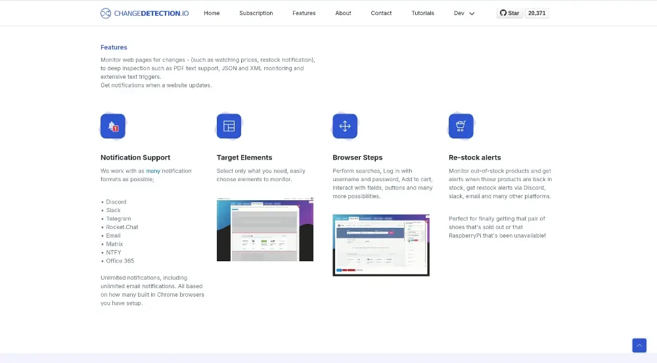This screenshot has height=363, width=657.
Task: Click the Re-stock alerts heading
Action: click(x=474, y=158)
